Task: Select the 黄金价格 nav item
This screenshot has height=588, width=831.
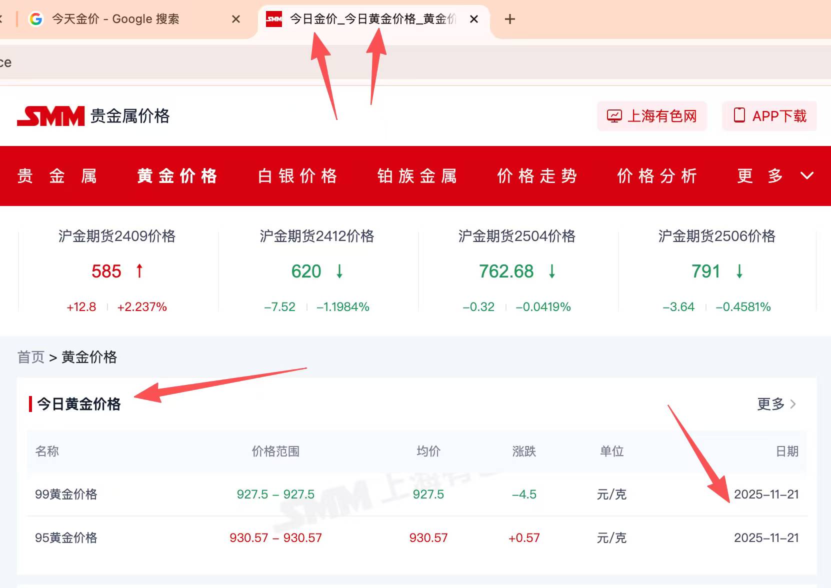Action: (177, 176)
